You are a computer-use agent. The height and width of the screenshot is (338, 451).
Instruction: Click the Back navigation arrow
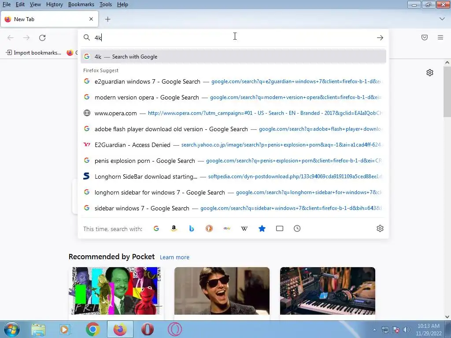[x=11, y=38]
